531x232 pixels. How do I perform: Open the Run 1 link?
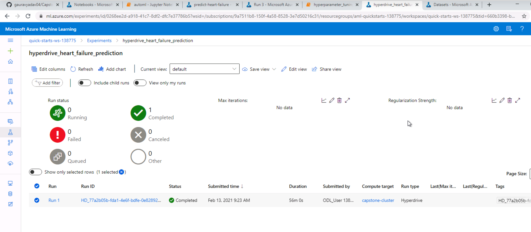click(x=54, y=200)
